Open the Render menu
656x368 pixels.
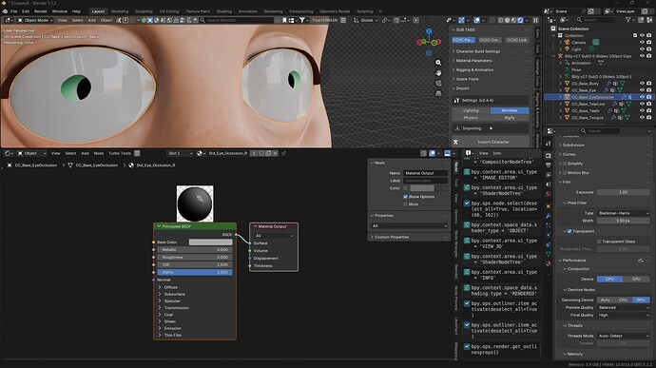[41, 11]
